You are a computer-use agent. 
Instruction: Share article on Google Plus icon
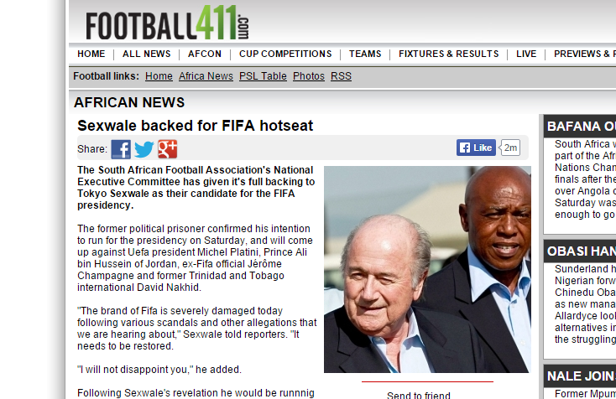click(168, 149)
